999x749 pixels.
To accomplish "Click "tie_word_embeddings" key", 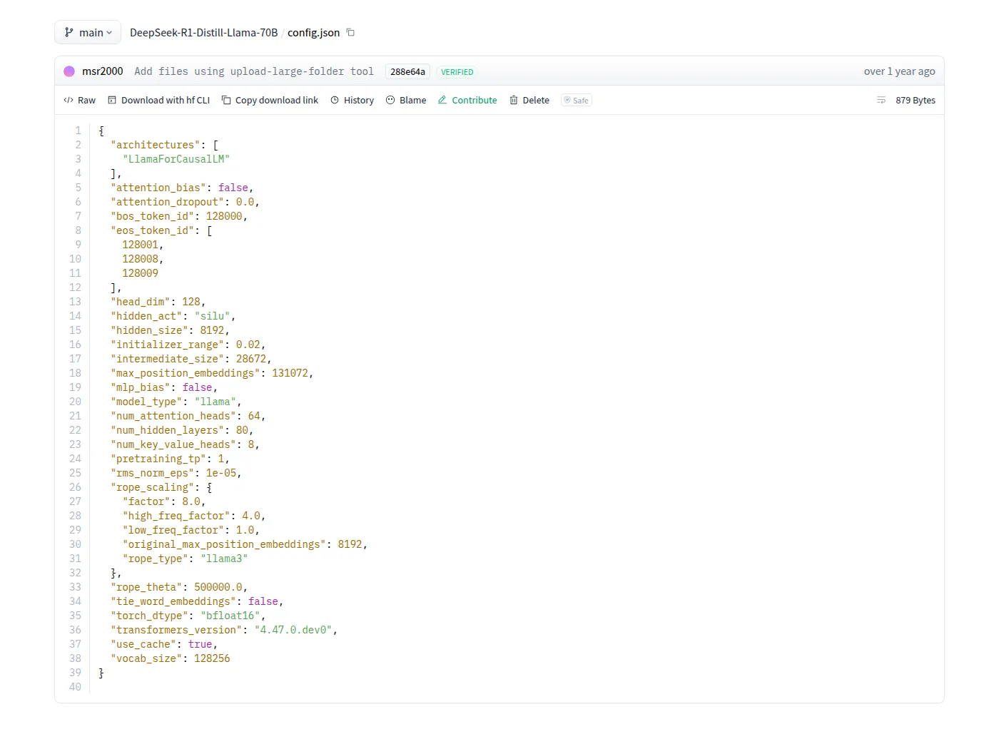I will pos(173,601).
